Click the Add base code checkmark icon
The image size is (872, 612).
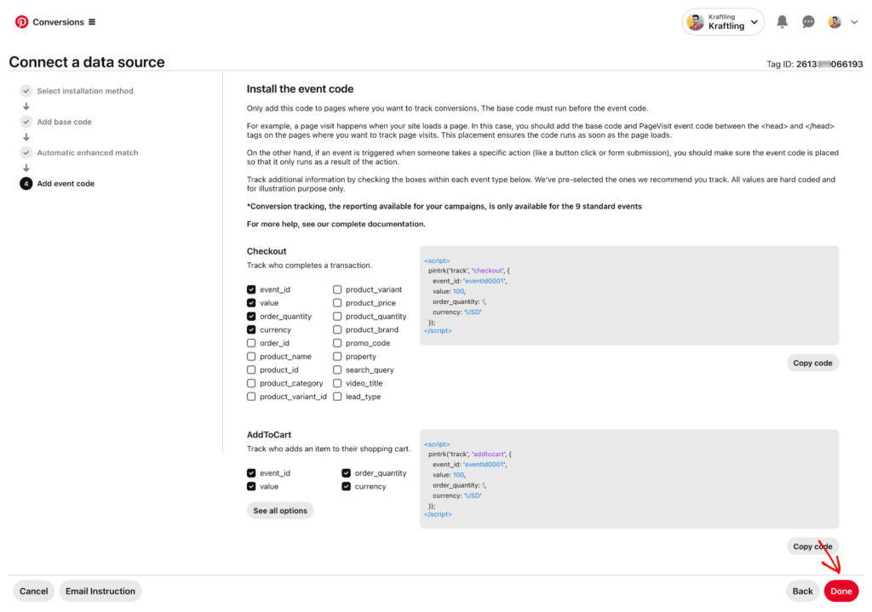26,121
